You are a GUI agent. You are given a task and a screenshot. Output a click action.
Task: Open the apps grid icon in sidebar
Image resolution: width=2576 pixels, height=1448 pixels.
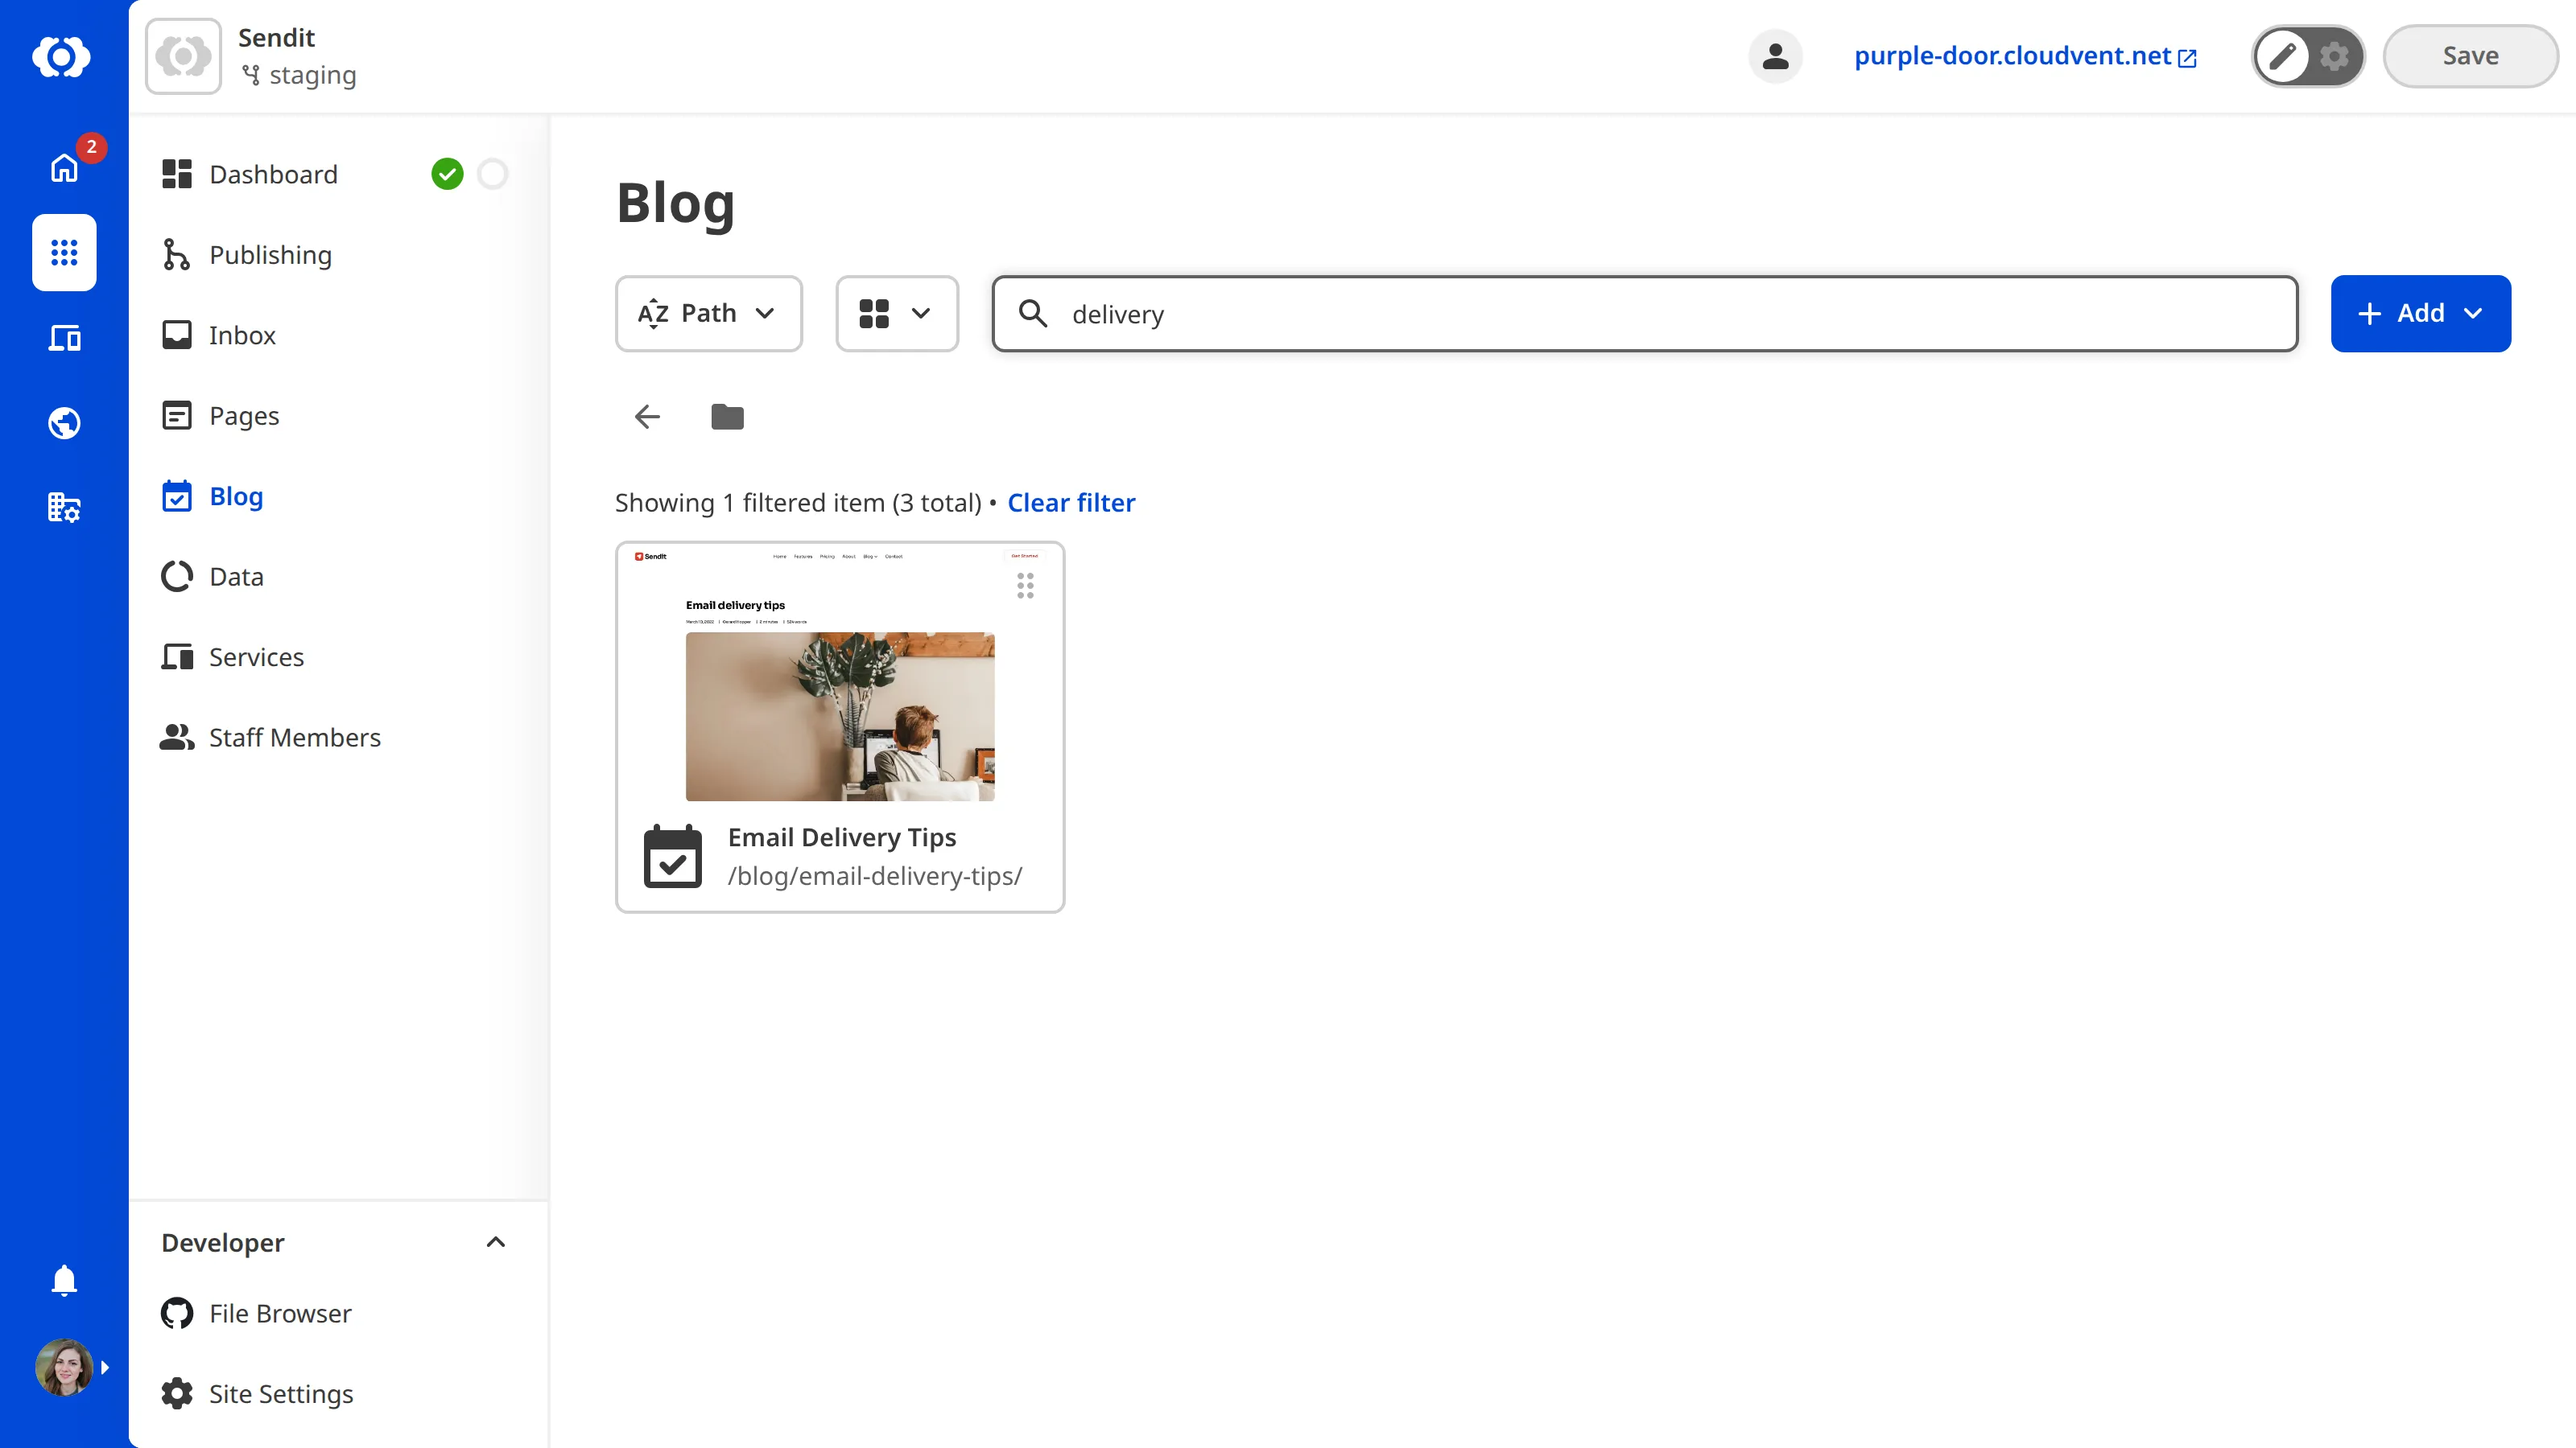pos(64,253)
